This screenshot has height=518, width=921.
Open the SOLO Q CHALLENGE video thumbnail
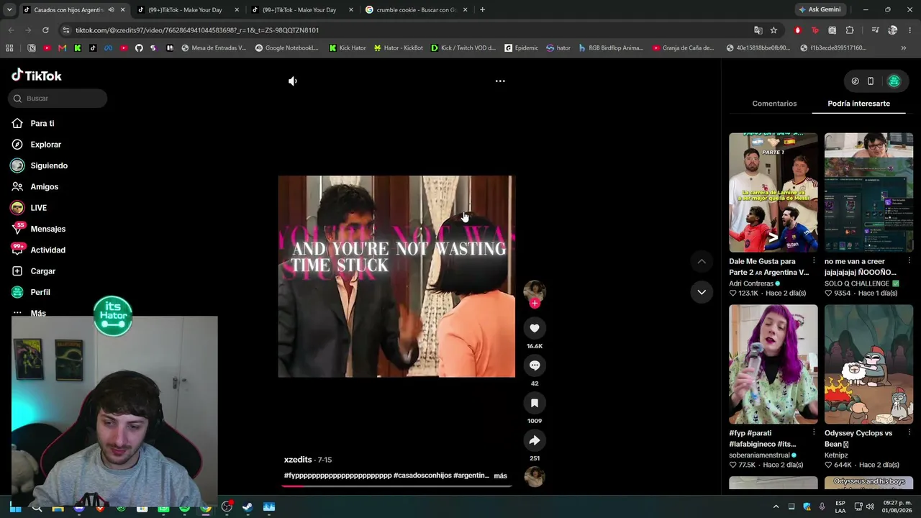(868, 192)
